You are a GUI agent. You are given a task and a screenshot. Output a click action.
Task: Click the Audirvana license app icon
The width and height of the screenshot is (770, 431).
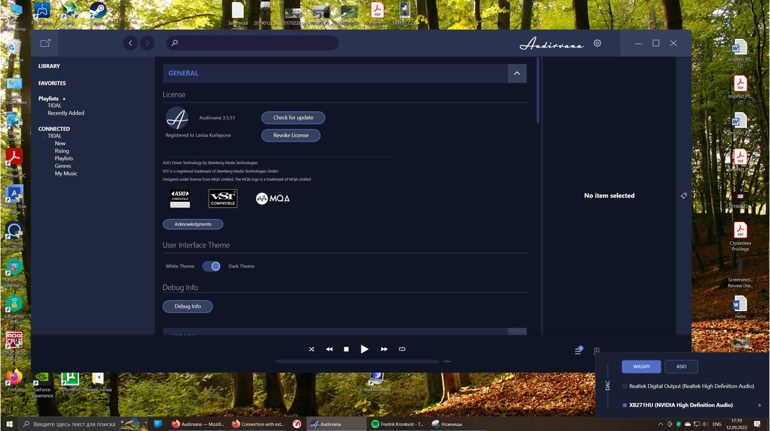tap(177, 118)
